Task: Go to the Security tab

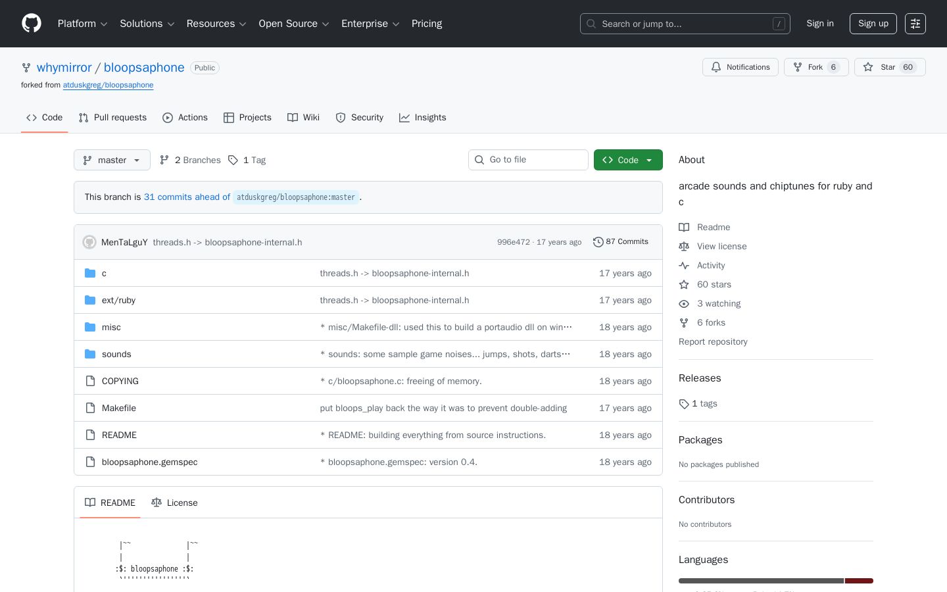Action: pyautogui.click(x=359, y=118)
